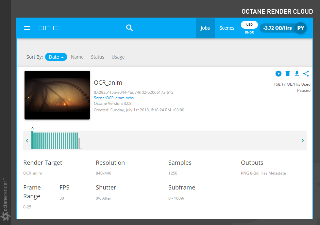Resume the OCR_anim job with play icon

pyautogui.click(x=278, y=73)
